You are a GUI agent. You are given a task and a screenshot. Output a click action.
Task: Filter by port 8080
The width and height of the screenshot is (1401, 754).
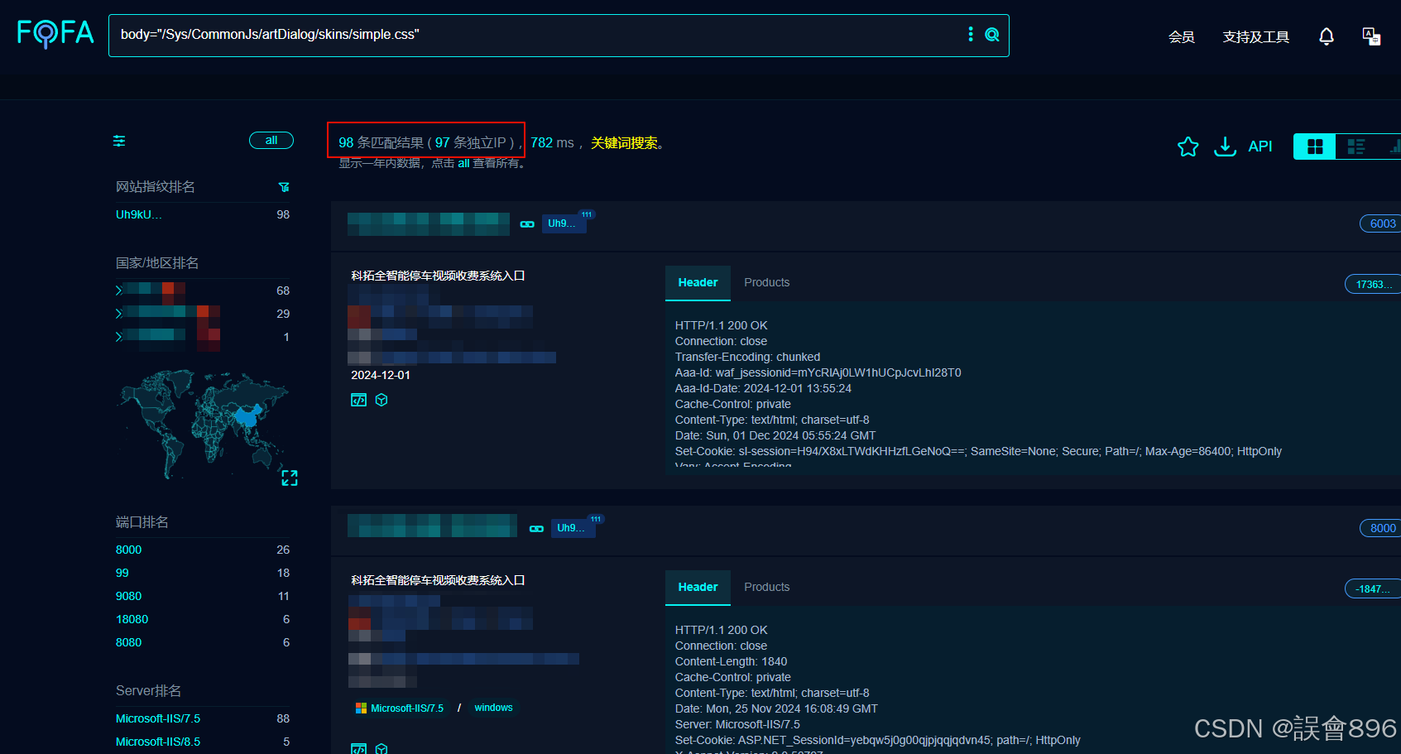[x=129, y=642]
